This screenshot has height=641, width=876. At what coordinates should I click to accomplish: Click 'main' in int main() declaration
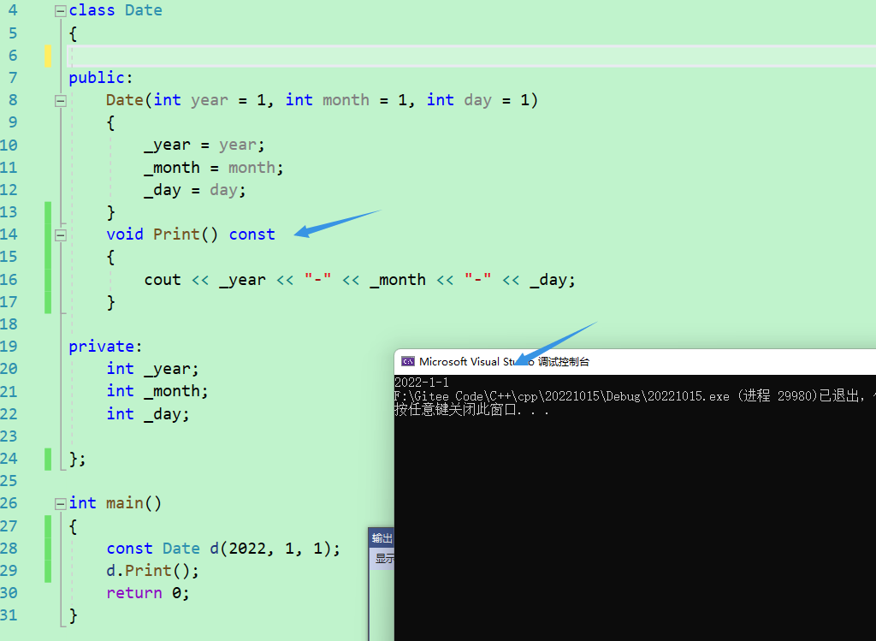[x=125, y=503]
